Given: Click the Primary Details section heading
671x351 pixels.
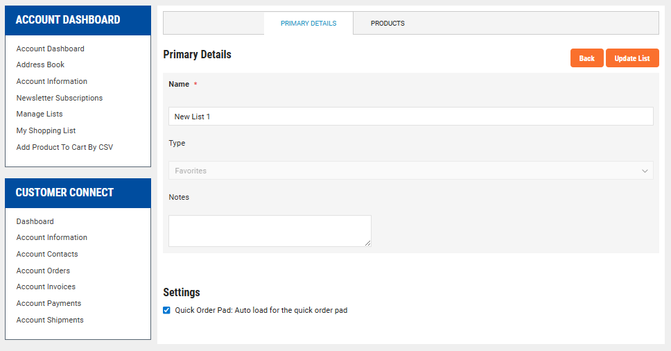Looking at the screenshot, I should [x=198, y=55].
